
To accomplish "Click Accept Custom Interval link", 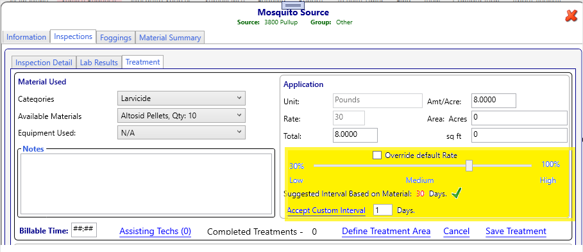I will pos(326,210).
